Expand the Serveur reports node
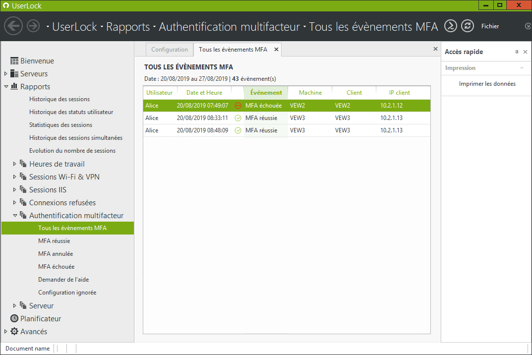The width and height of the screenshot is (532, 355). pos(14,305)
